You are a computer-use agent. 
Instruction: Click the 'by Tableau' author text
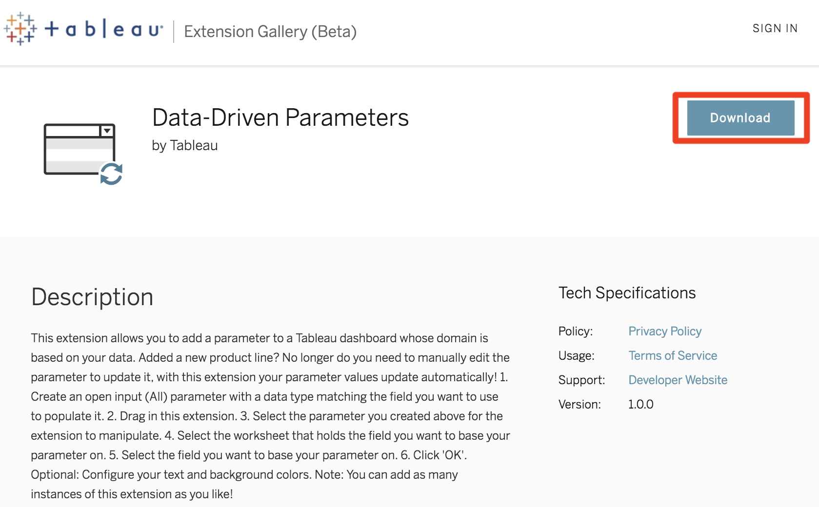click(185, 145)
